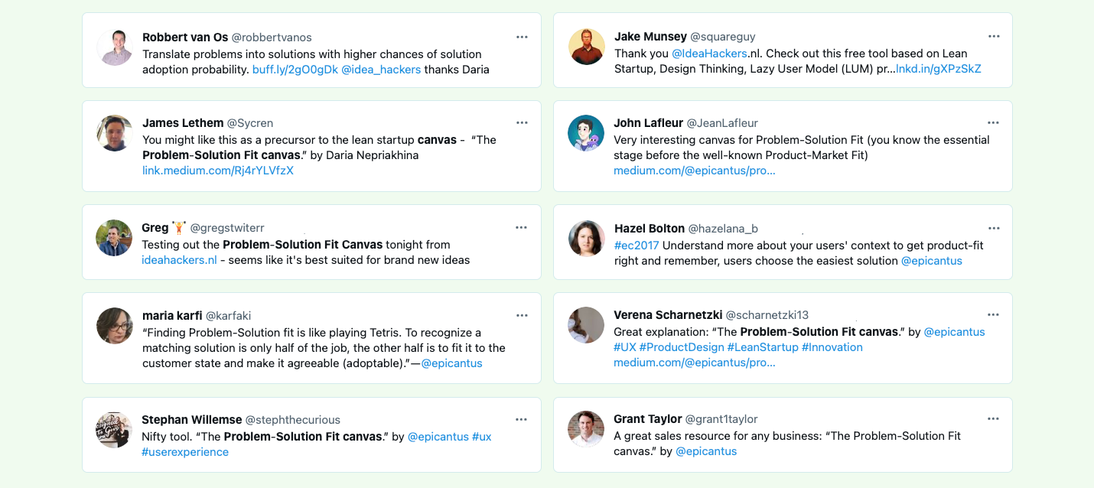Show options for Stephan Willemse's tweet

(x=522, y=419)
